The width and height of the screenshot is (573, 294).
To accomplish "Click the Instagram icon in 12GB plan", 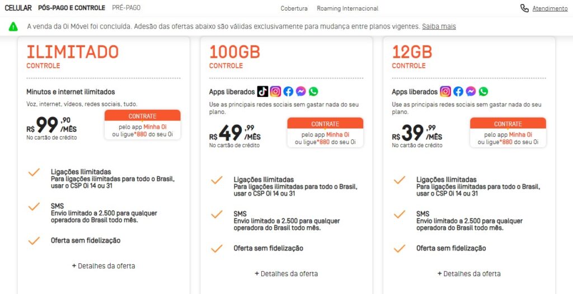I will 445,91.
